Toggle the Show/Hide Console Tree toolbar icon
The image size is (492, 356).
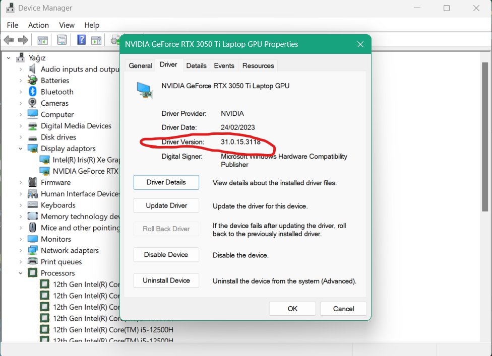pos(42,40)
